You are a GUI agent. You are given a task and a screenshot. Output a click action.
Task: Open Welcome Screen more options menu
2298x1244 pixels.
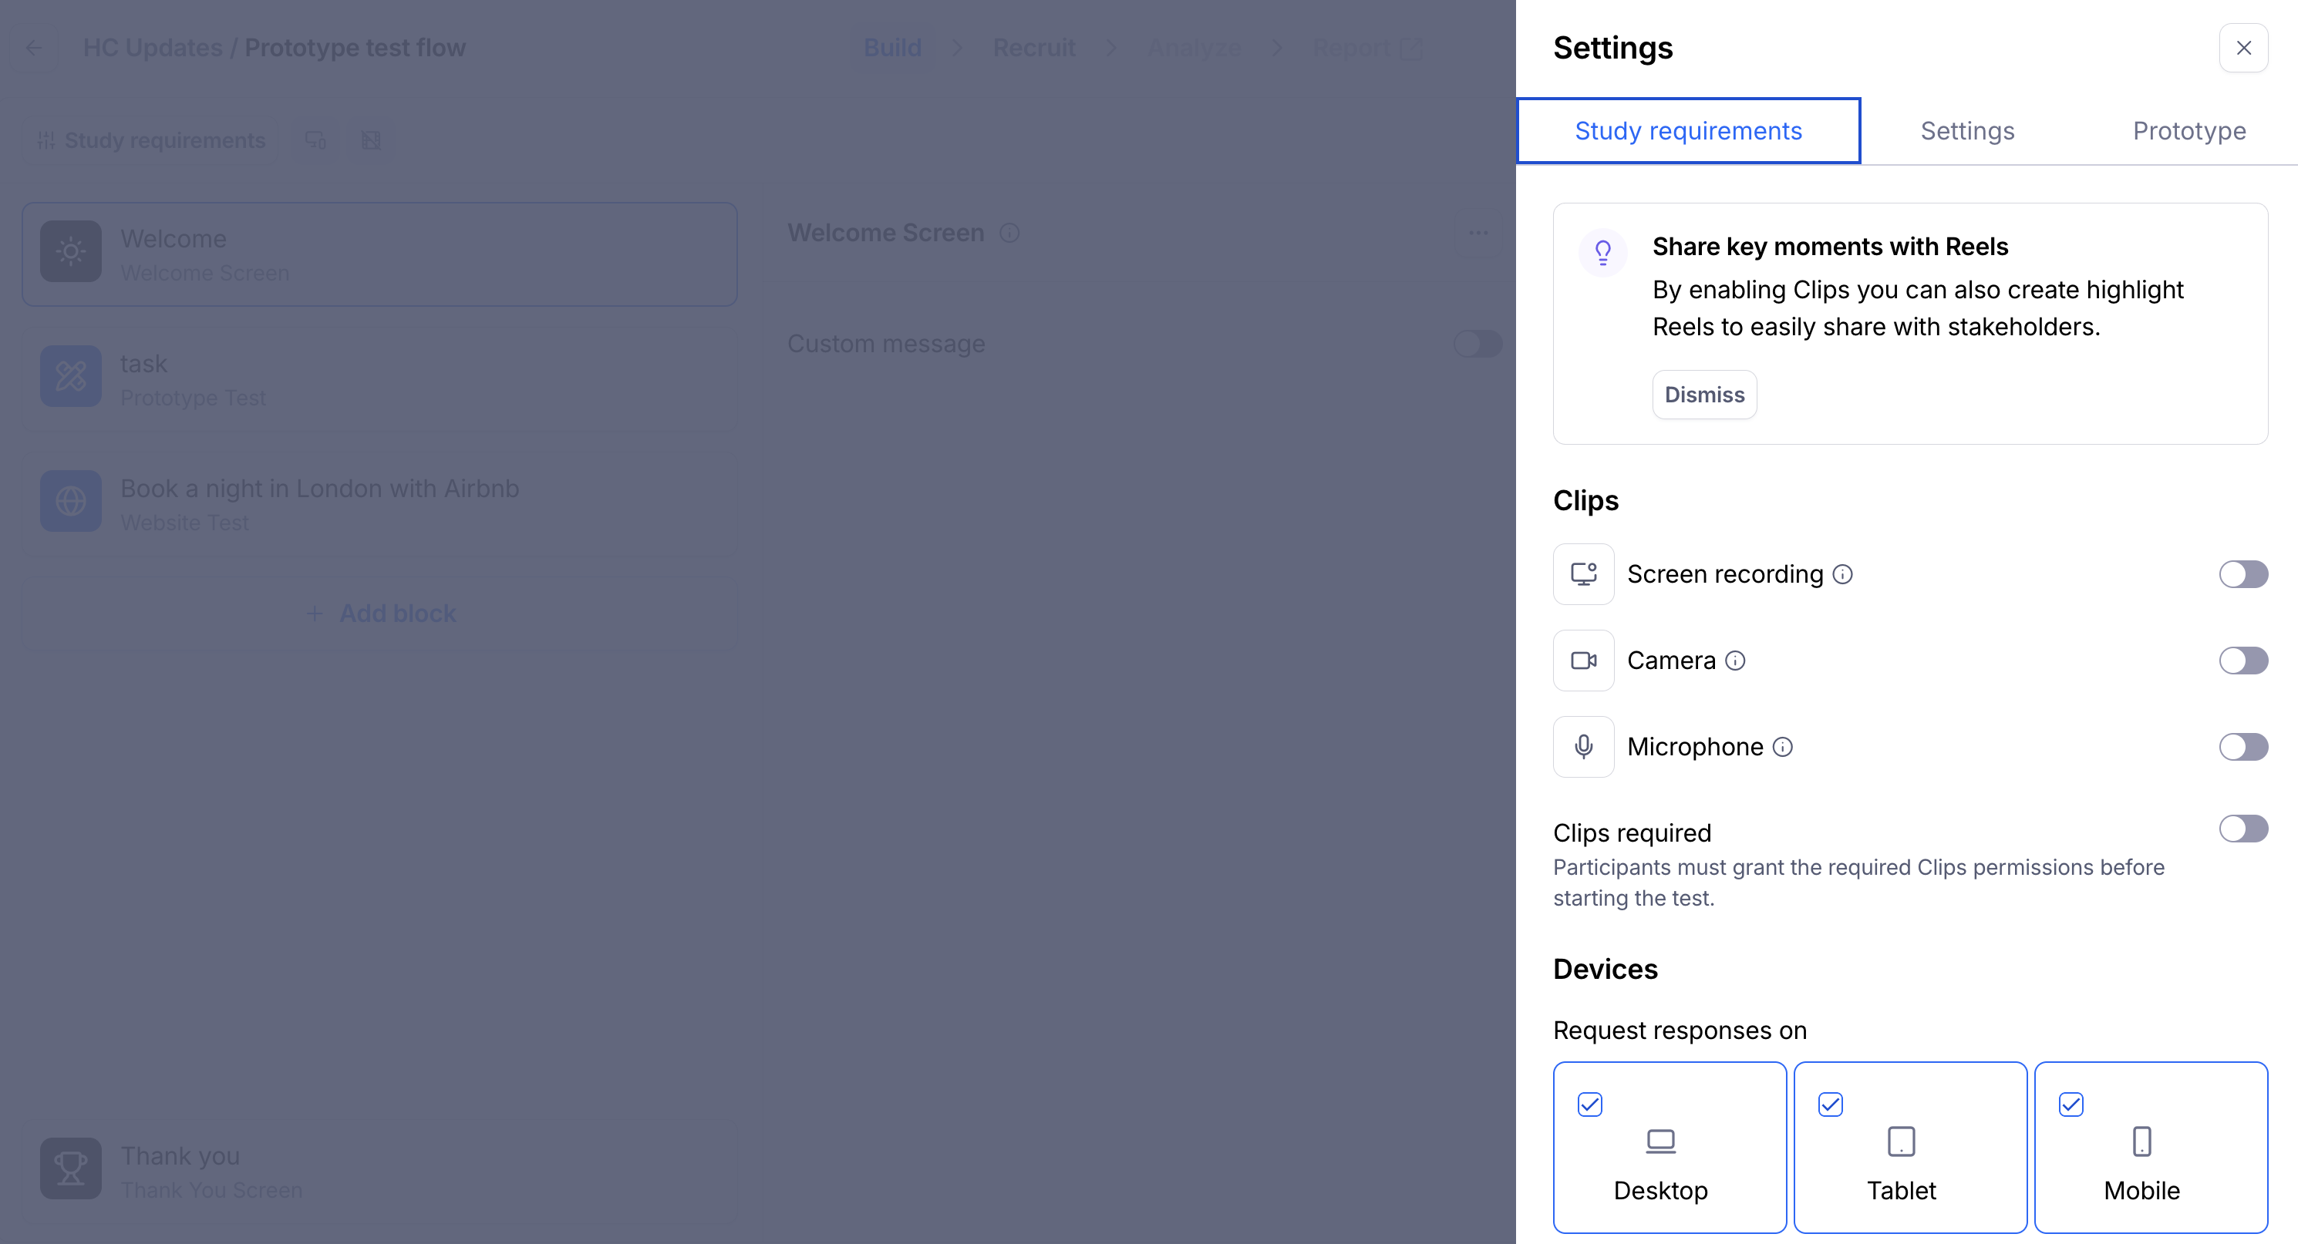tap(1478, 233)
